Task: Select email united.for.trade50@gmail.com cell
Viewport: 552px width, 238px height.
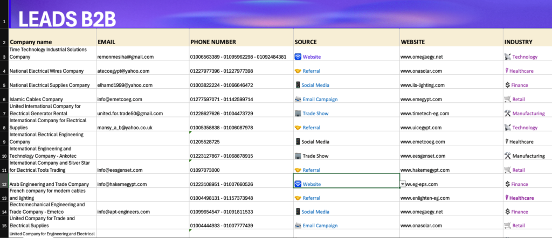Action: pyautogui.click(x=142, y=110)
